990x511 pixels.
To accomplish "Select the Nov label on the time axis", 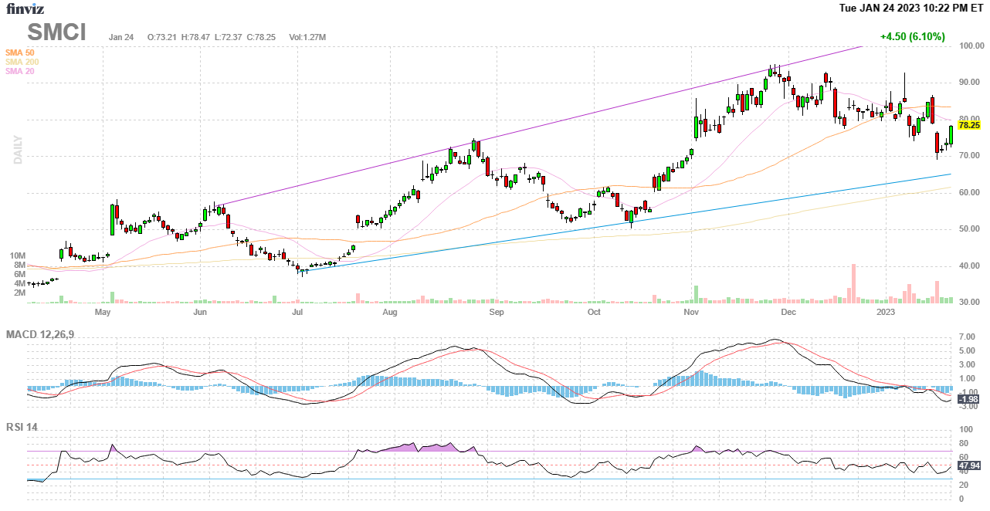I will point(690,313).
